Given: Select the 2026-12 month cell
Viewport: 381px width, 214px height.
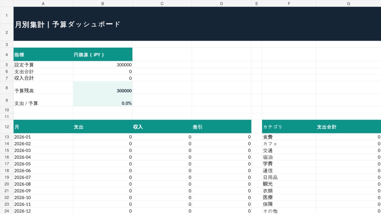Looking at the screenshot, I should pyautogui.click(x=43, y=211).
